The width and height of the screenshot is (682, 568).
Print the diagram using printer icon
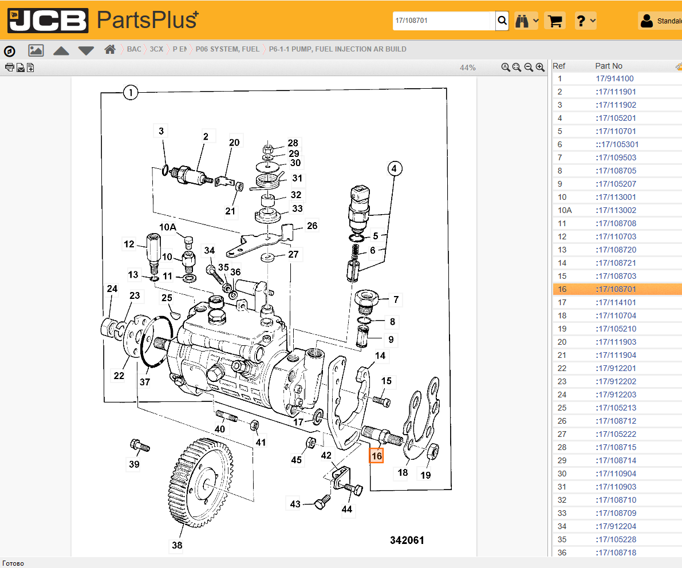(x=9, y=68)
